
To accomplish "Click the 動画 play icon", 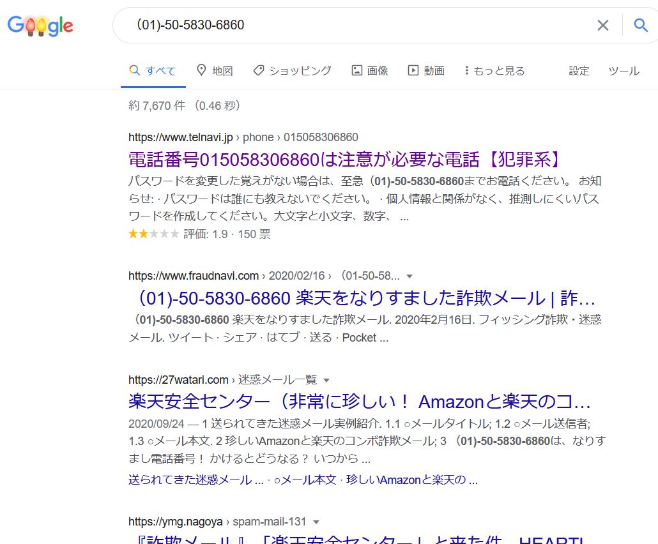I will click(413, 70).
